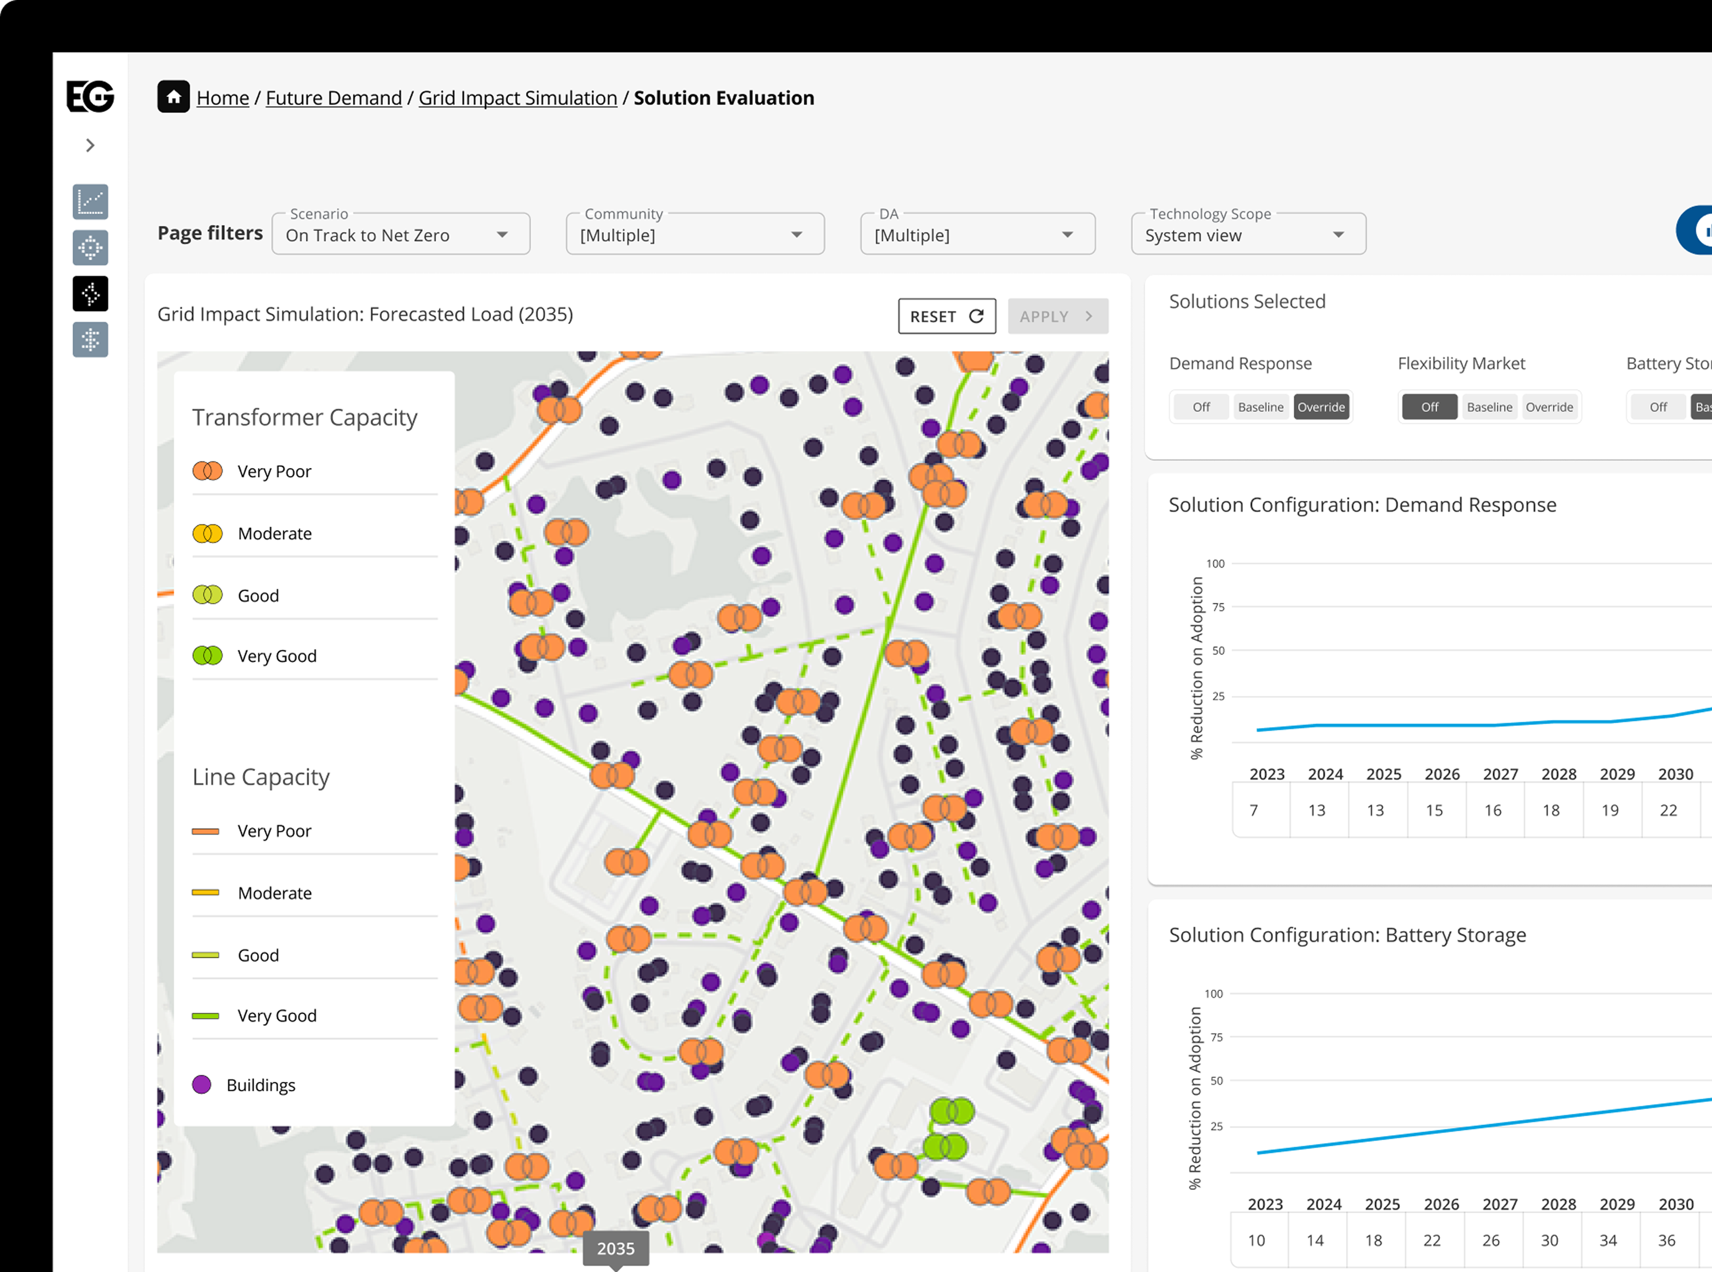
Task: Click upper green transformer marker on map
Action: click(x=952, y=1111)
